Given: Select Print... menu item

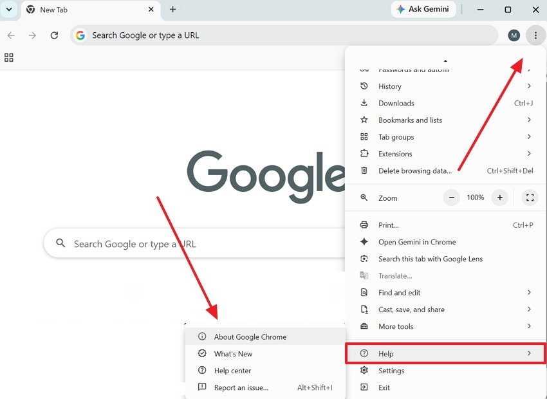Looking at the screenshot, I should pyautogui.click(x=445, y=225).
